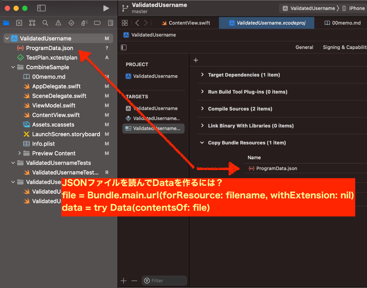Open the Find navigator magnifier icon
This screenshot has width=367, height=288.
point(45,23)
